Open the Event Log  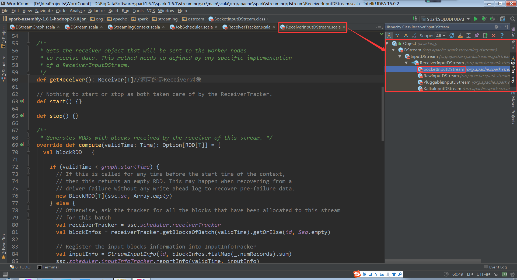tap(495, 267)
